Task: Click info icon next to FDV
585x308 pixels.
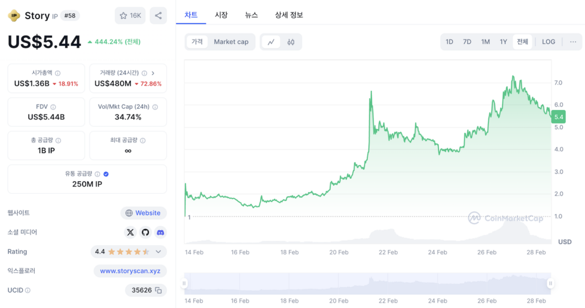Action: pos(53,107)
